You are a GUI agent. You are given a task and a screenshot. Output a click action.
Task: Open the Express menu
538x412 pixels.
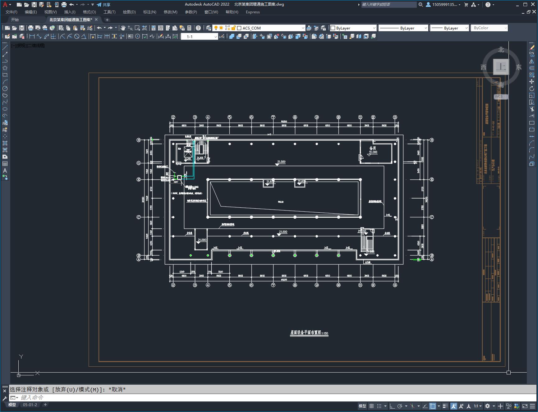tap(253, 12)
